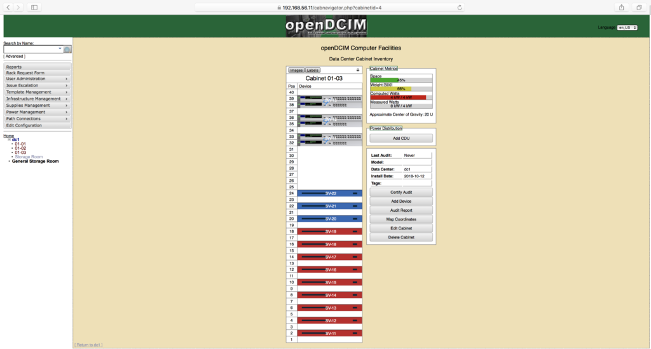Click the Edit Cabinet button
651x349 pixels.
(401, 228)
